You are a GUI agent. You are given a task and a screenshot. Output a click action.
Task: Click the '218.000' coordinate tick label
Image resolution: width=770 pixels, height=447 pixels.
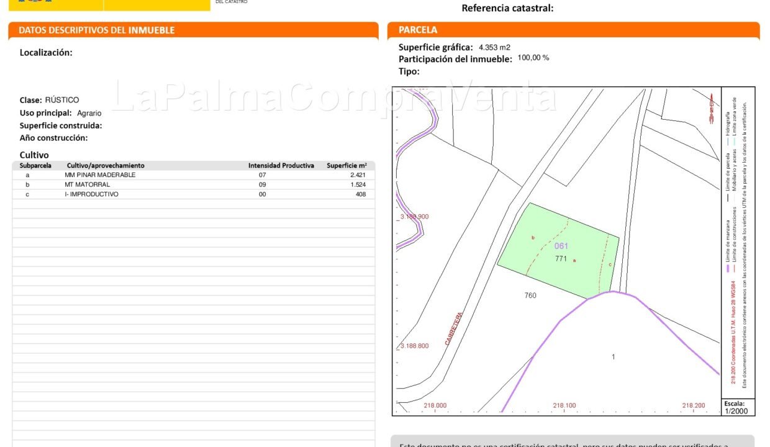coord(435,405)
